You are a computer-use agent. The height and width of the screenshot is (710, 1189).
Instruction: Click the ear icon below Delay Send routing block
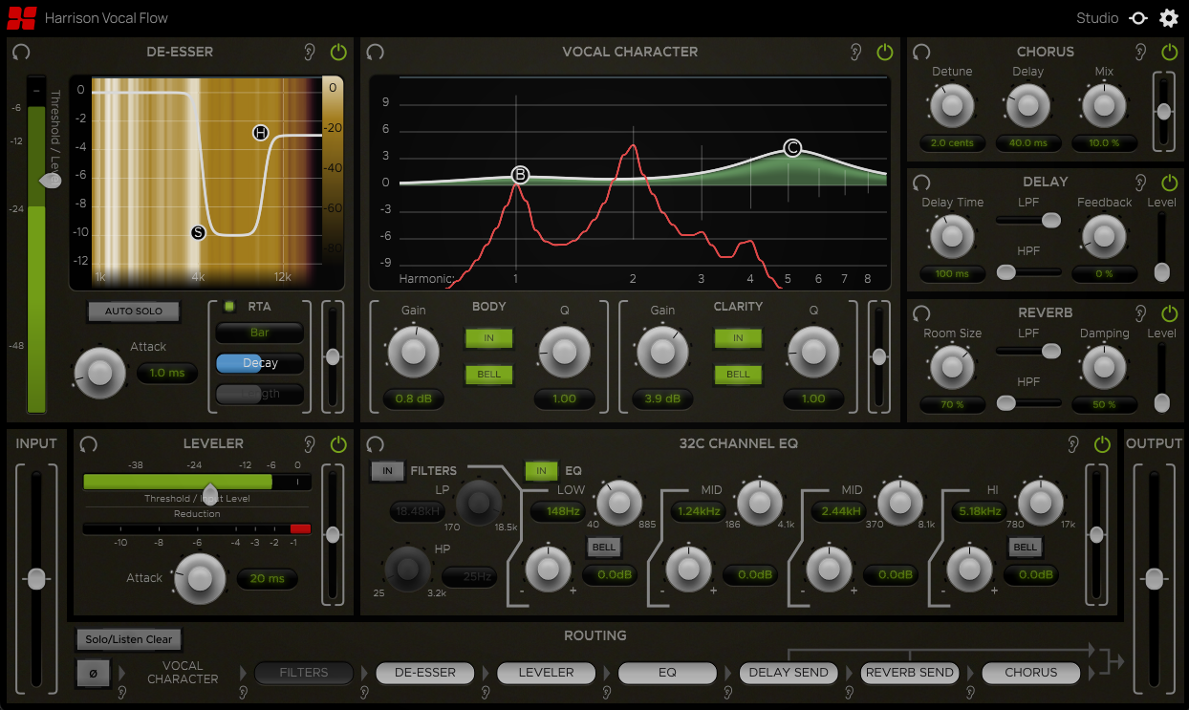[851, 691]
